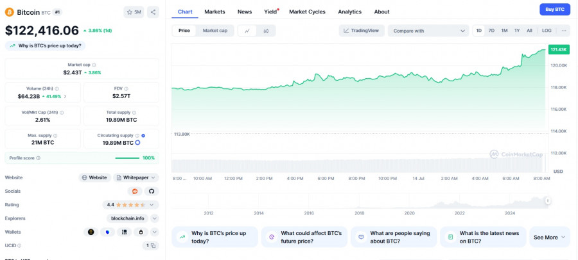
Task: Open the lock wallet icon
Action: (141, 232)
